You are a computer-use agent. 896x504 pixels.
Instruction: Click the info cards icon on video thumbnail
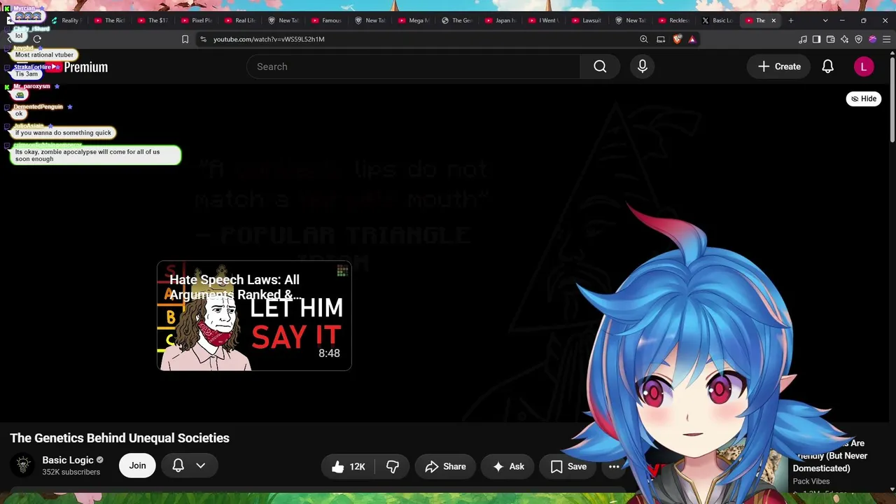coord(342,271)
